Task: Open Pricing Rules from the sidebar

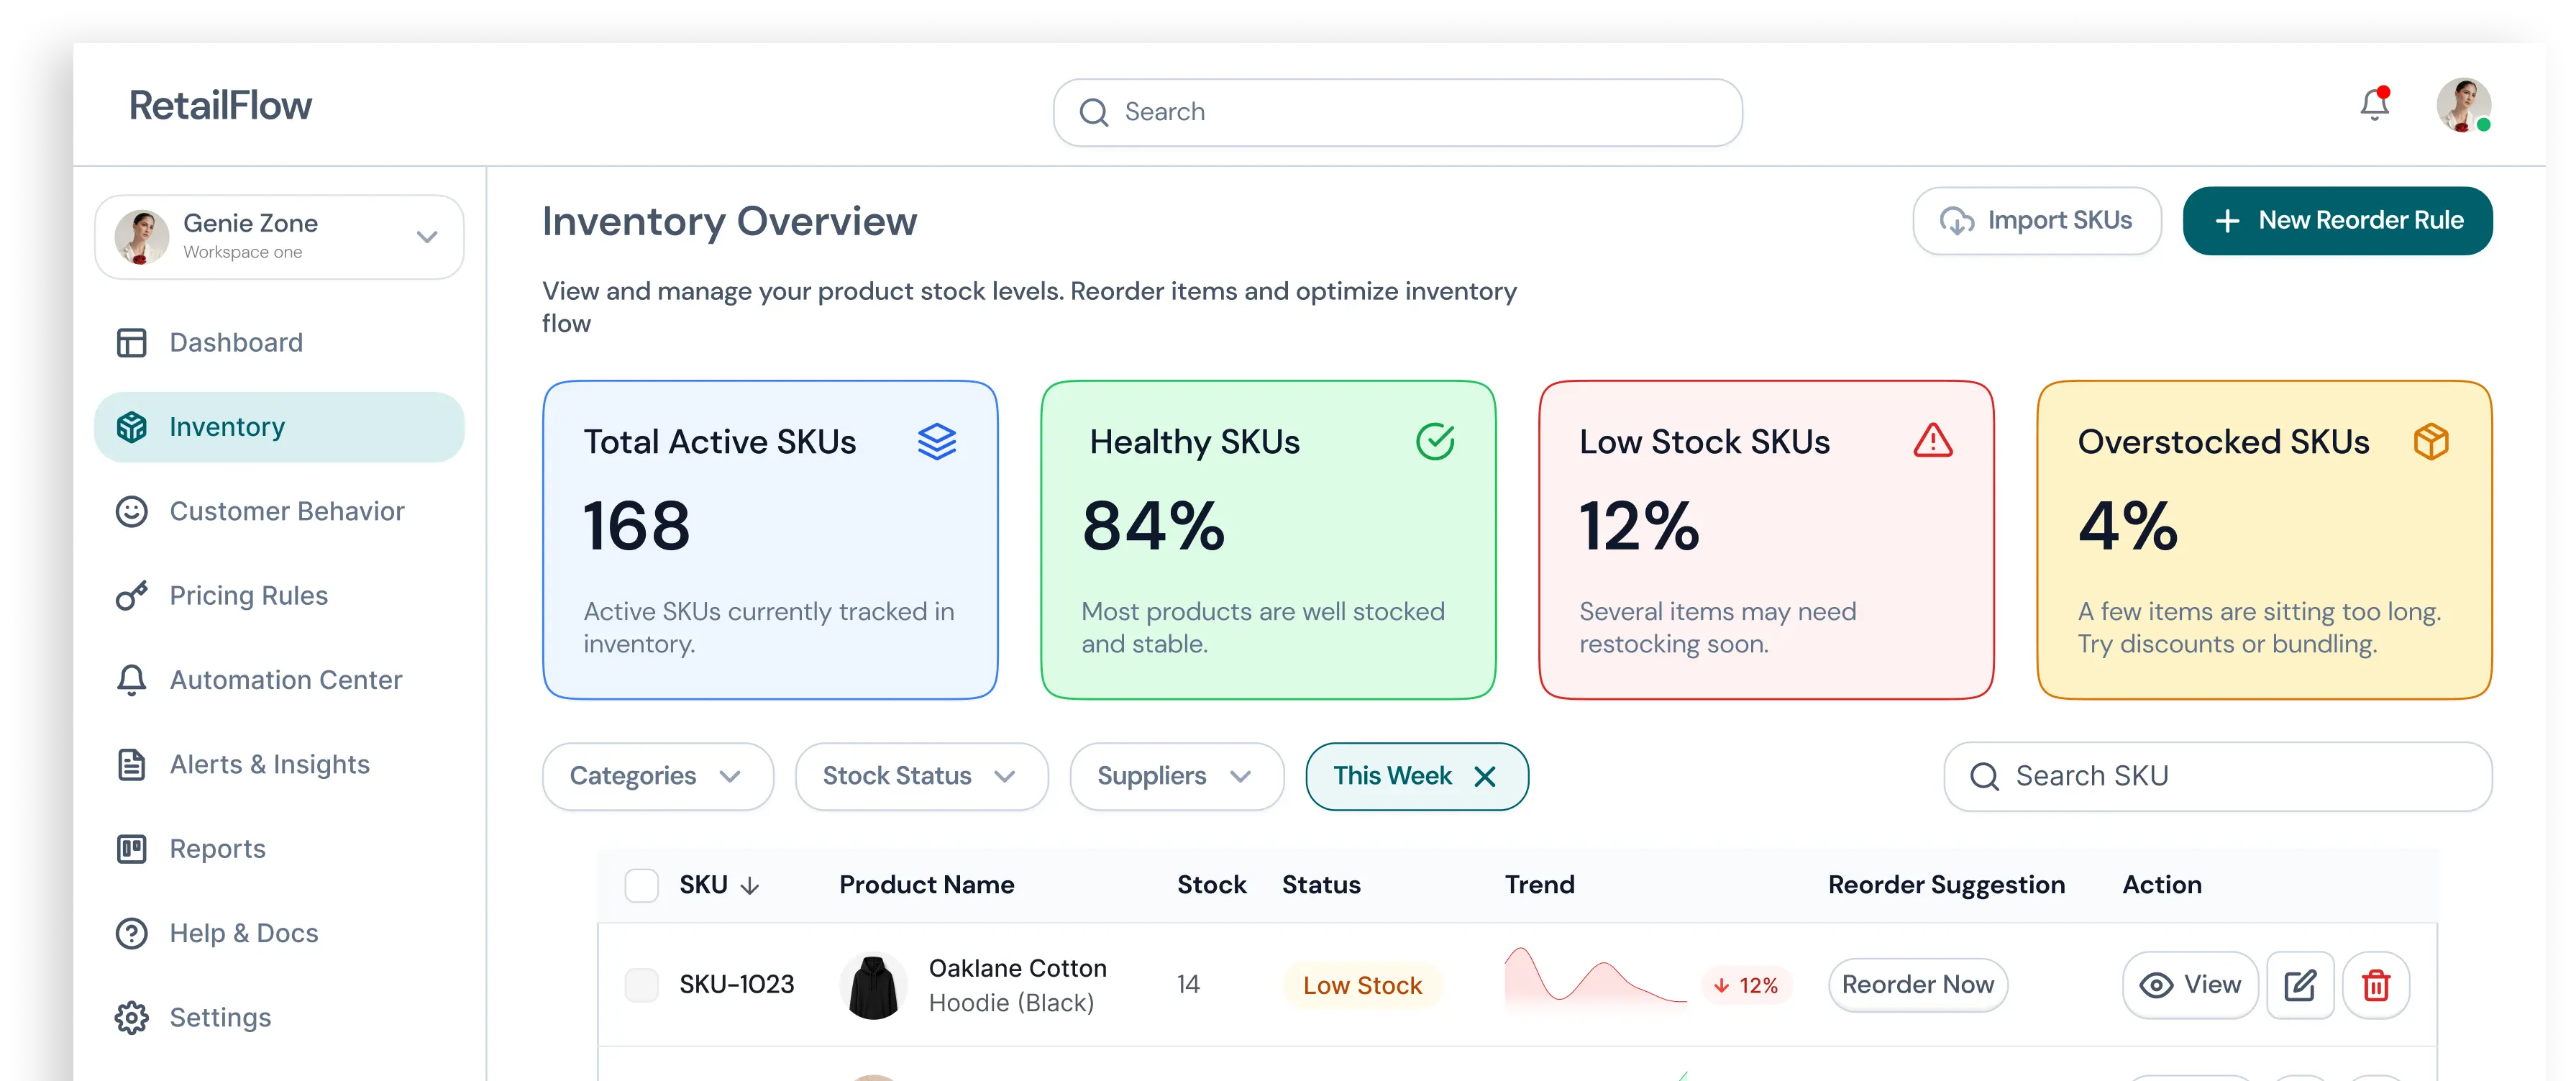Action: [248, 596]
